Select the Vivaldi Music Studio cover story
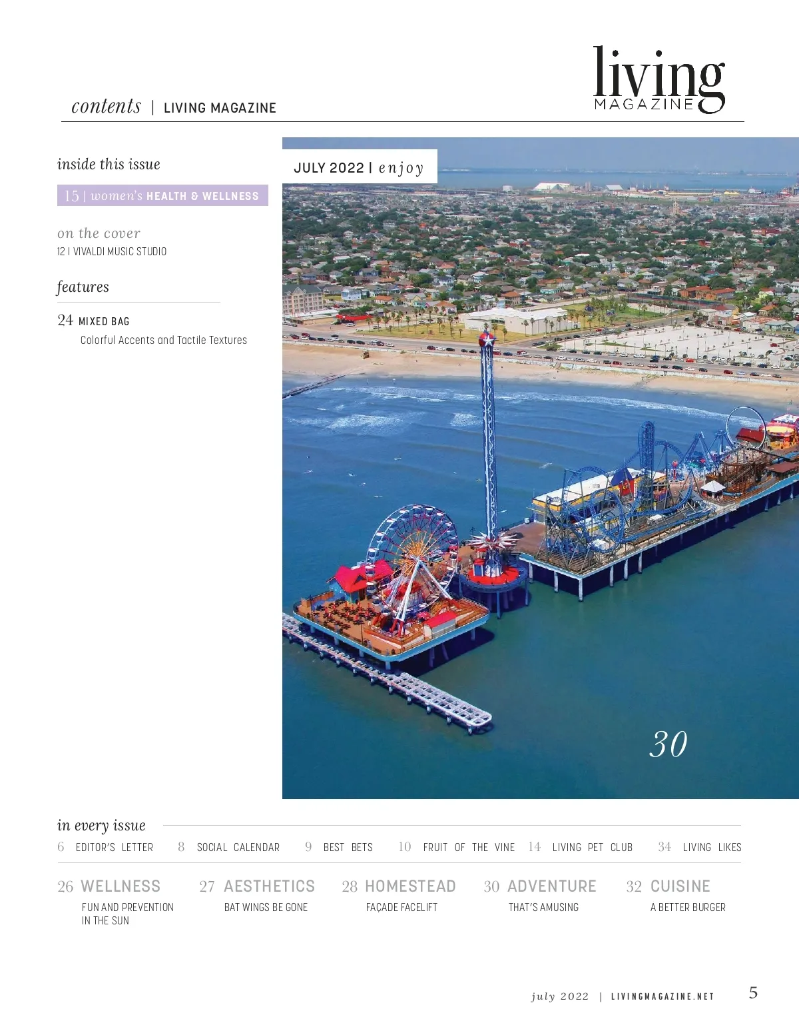The height and width of the screenshot is (1025, 799). (112, 251)
